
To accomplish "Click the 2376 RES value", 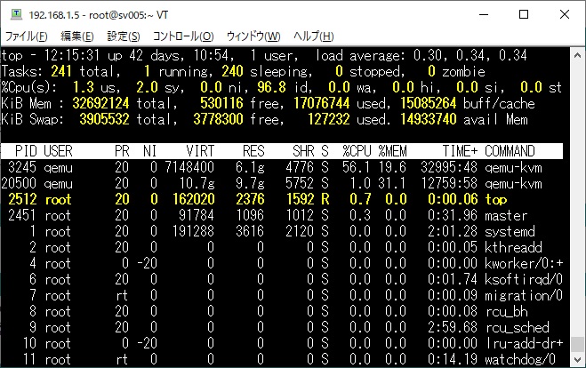I will [x=250, y=199].
